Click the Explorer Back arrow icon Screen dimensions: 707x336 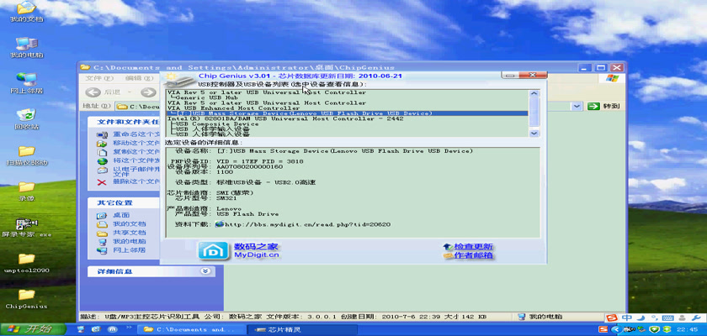coord(93,92)
